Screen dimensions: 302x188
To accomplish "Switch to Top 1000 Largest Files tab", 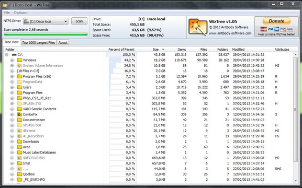I will point(39,42).
